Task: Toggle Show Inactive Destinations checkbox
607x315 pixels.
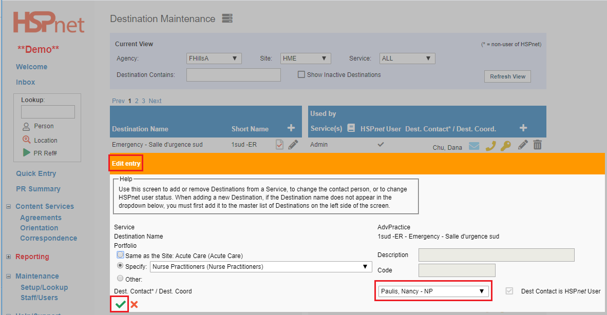Action: pos(301,74)
